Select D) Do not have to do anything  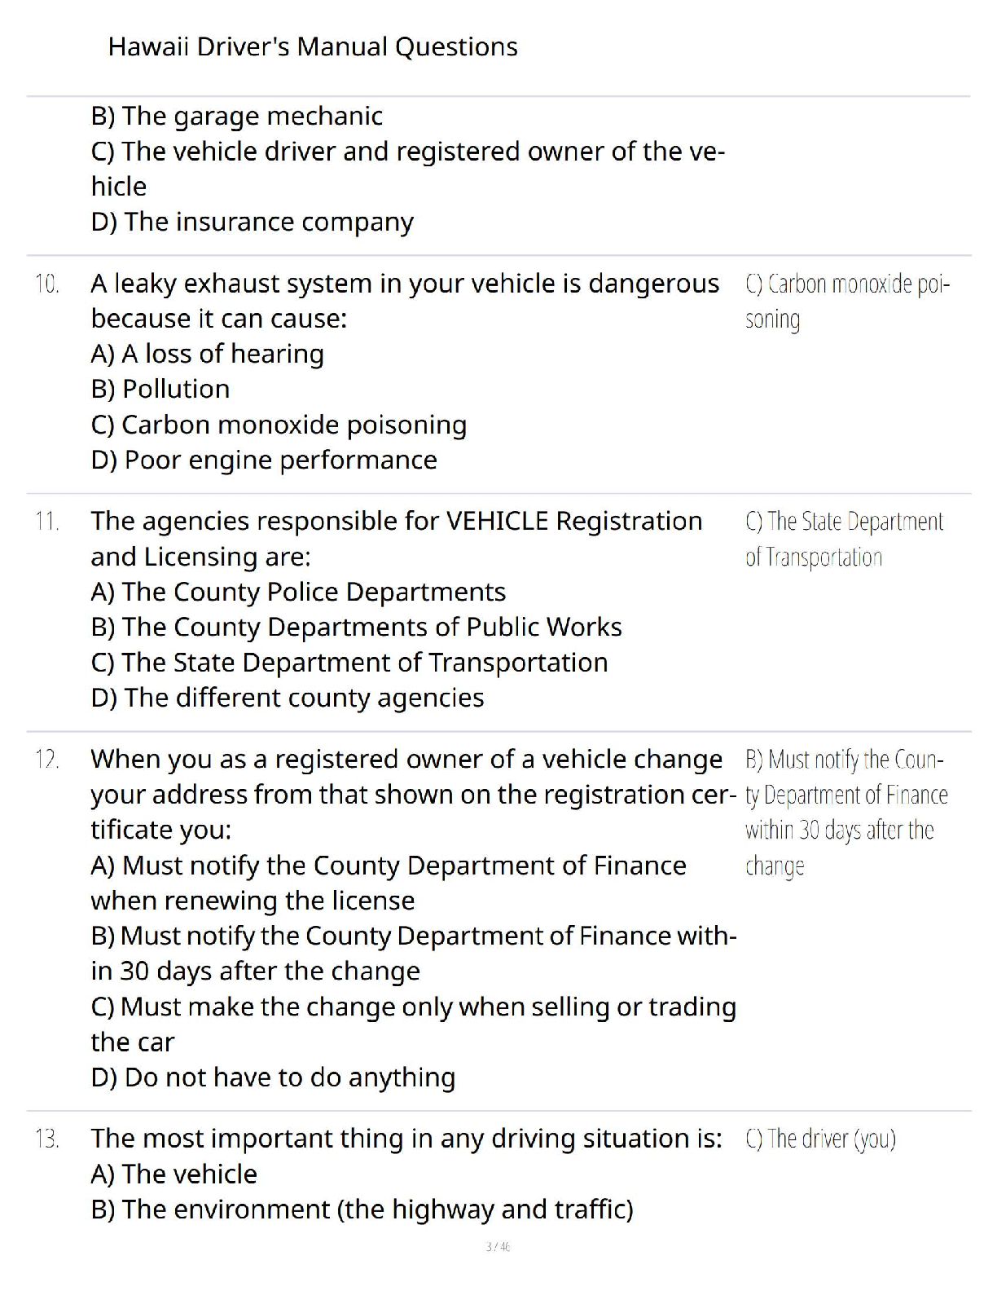[x=274, y=1077]
